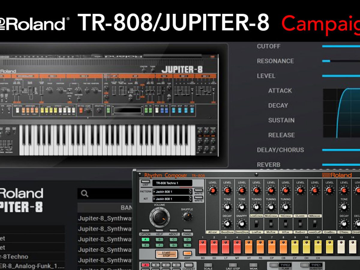Viewport: 360px width, 270px height.
Task: Select the ER-8_Analog-Funk_1 row
Action: point(32,266)
